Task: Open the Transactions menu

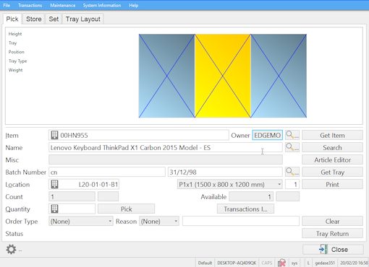Action: 30,5
